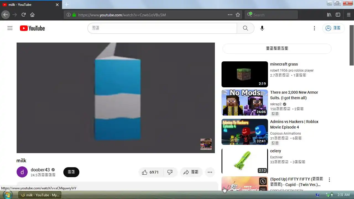Open YouTube settings three-dot menu
The width and height of the screenshot is (354, 199).
pyautogui.click(x=314, y=28)
